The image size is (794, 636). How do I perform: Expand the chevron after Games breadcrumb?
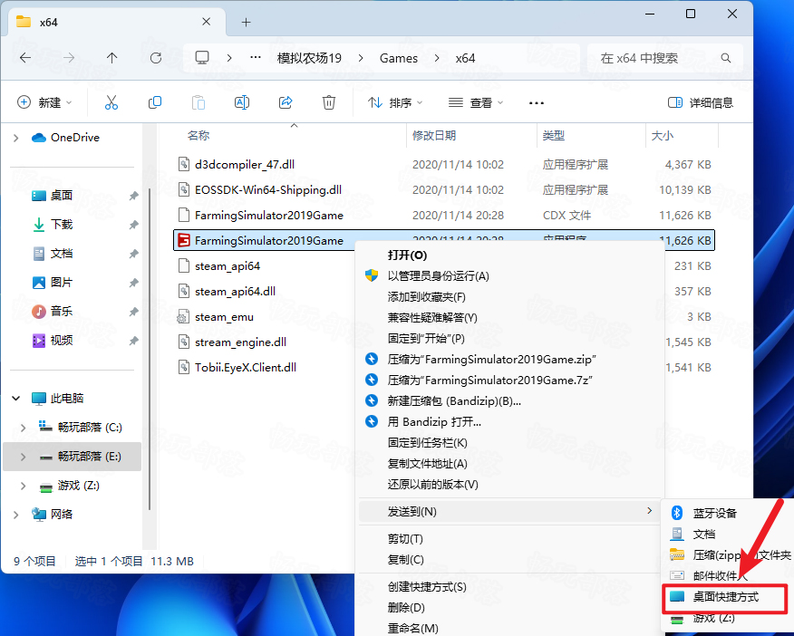[x=437, y=58]
